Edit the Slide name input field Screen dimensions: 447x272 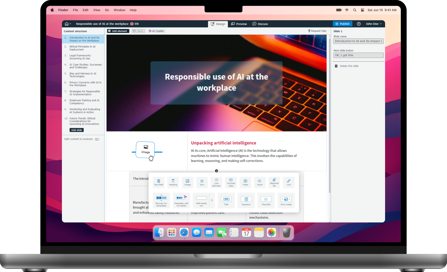pyautogui.click(x=358, y=41)
